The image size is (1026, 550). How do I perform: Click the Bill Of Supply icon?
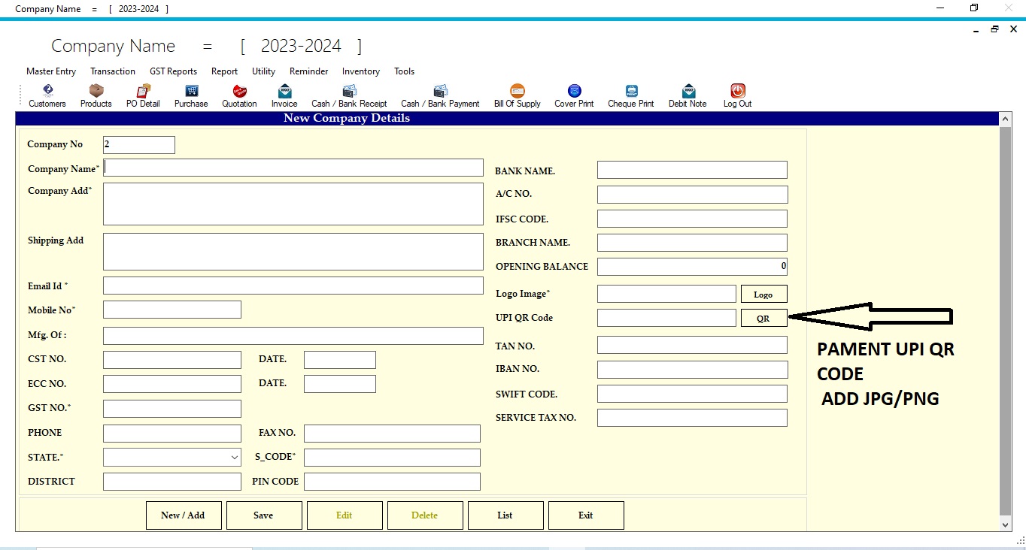[x=517, y=95]
